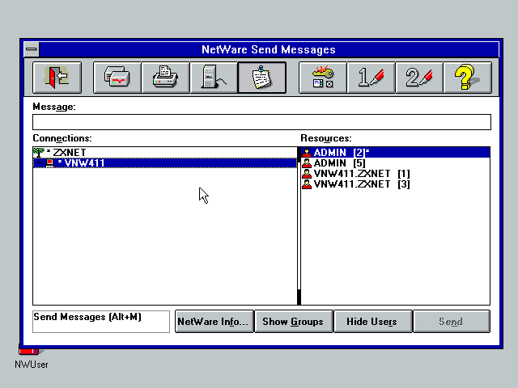518x388 pixels.
Task: Click user icon beside VNW411.ZXNET [3]
Action: click(x=307, y=184)
